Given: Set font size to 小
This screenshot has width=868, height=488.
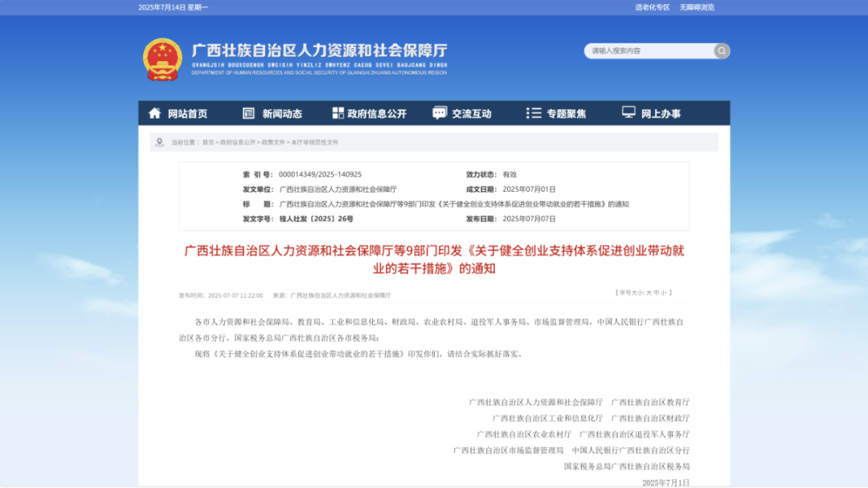Looking at the screenshot, I should pos(664,293).
